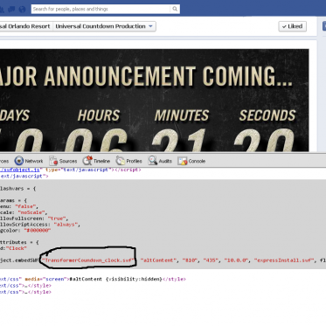Open the Timeline panel icon

pyautogui.click(x=87, y=161)
